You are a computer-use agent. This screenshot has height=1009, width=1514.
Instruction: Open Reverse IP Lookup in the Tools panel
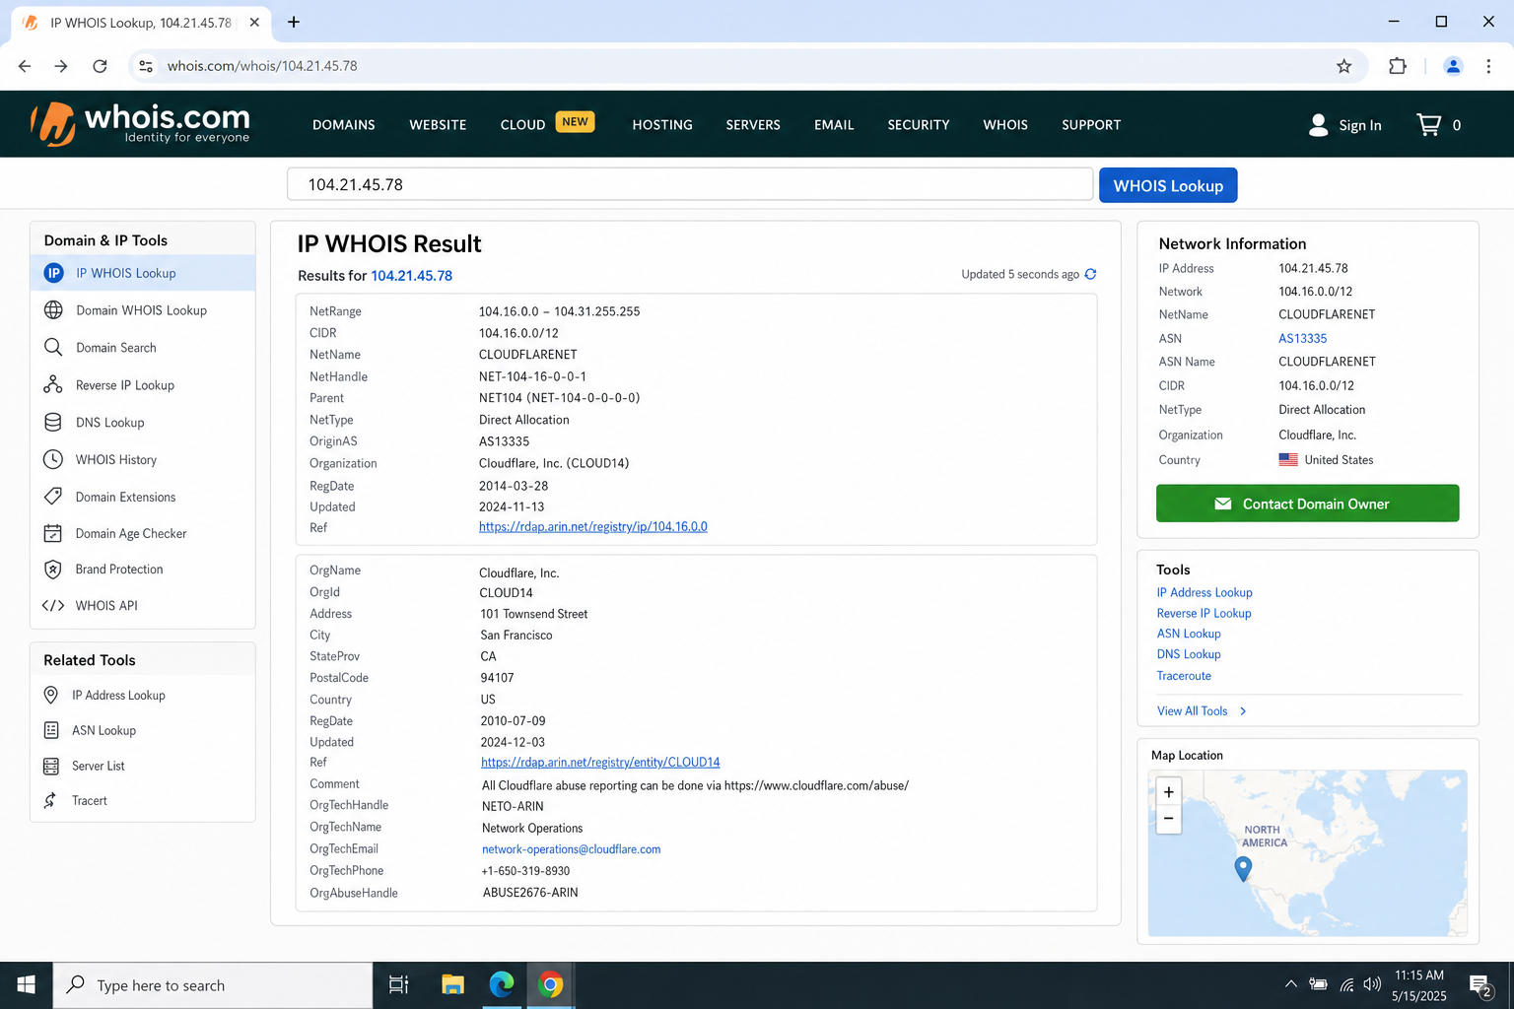click(x=1204, y=613)
